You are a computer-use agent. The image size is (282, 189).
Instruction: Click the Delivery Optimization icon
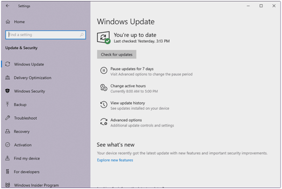tap(7, 78)
